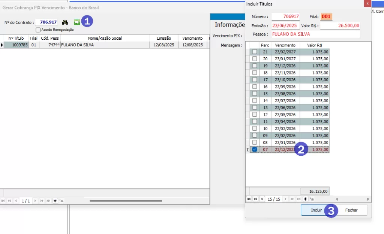Image resolution: width=384 pixels, height=234 pixels.
Task: Enable the Acordo Renegociação checkbox
Action: click(x=38, y=30)
